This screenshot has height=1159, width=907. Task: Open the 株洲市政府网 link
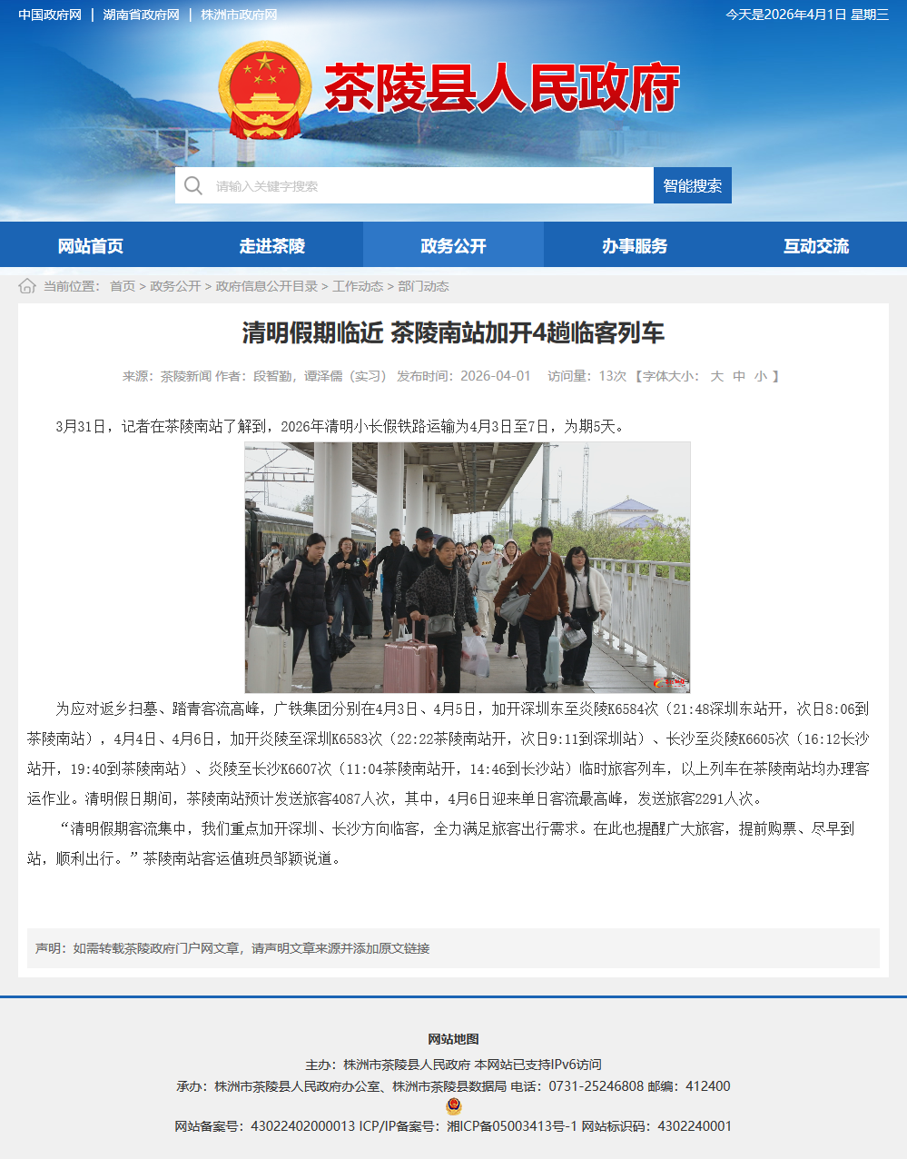tap(239, 15)
